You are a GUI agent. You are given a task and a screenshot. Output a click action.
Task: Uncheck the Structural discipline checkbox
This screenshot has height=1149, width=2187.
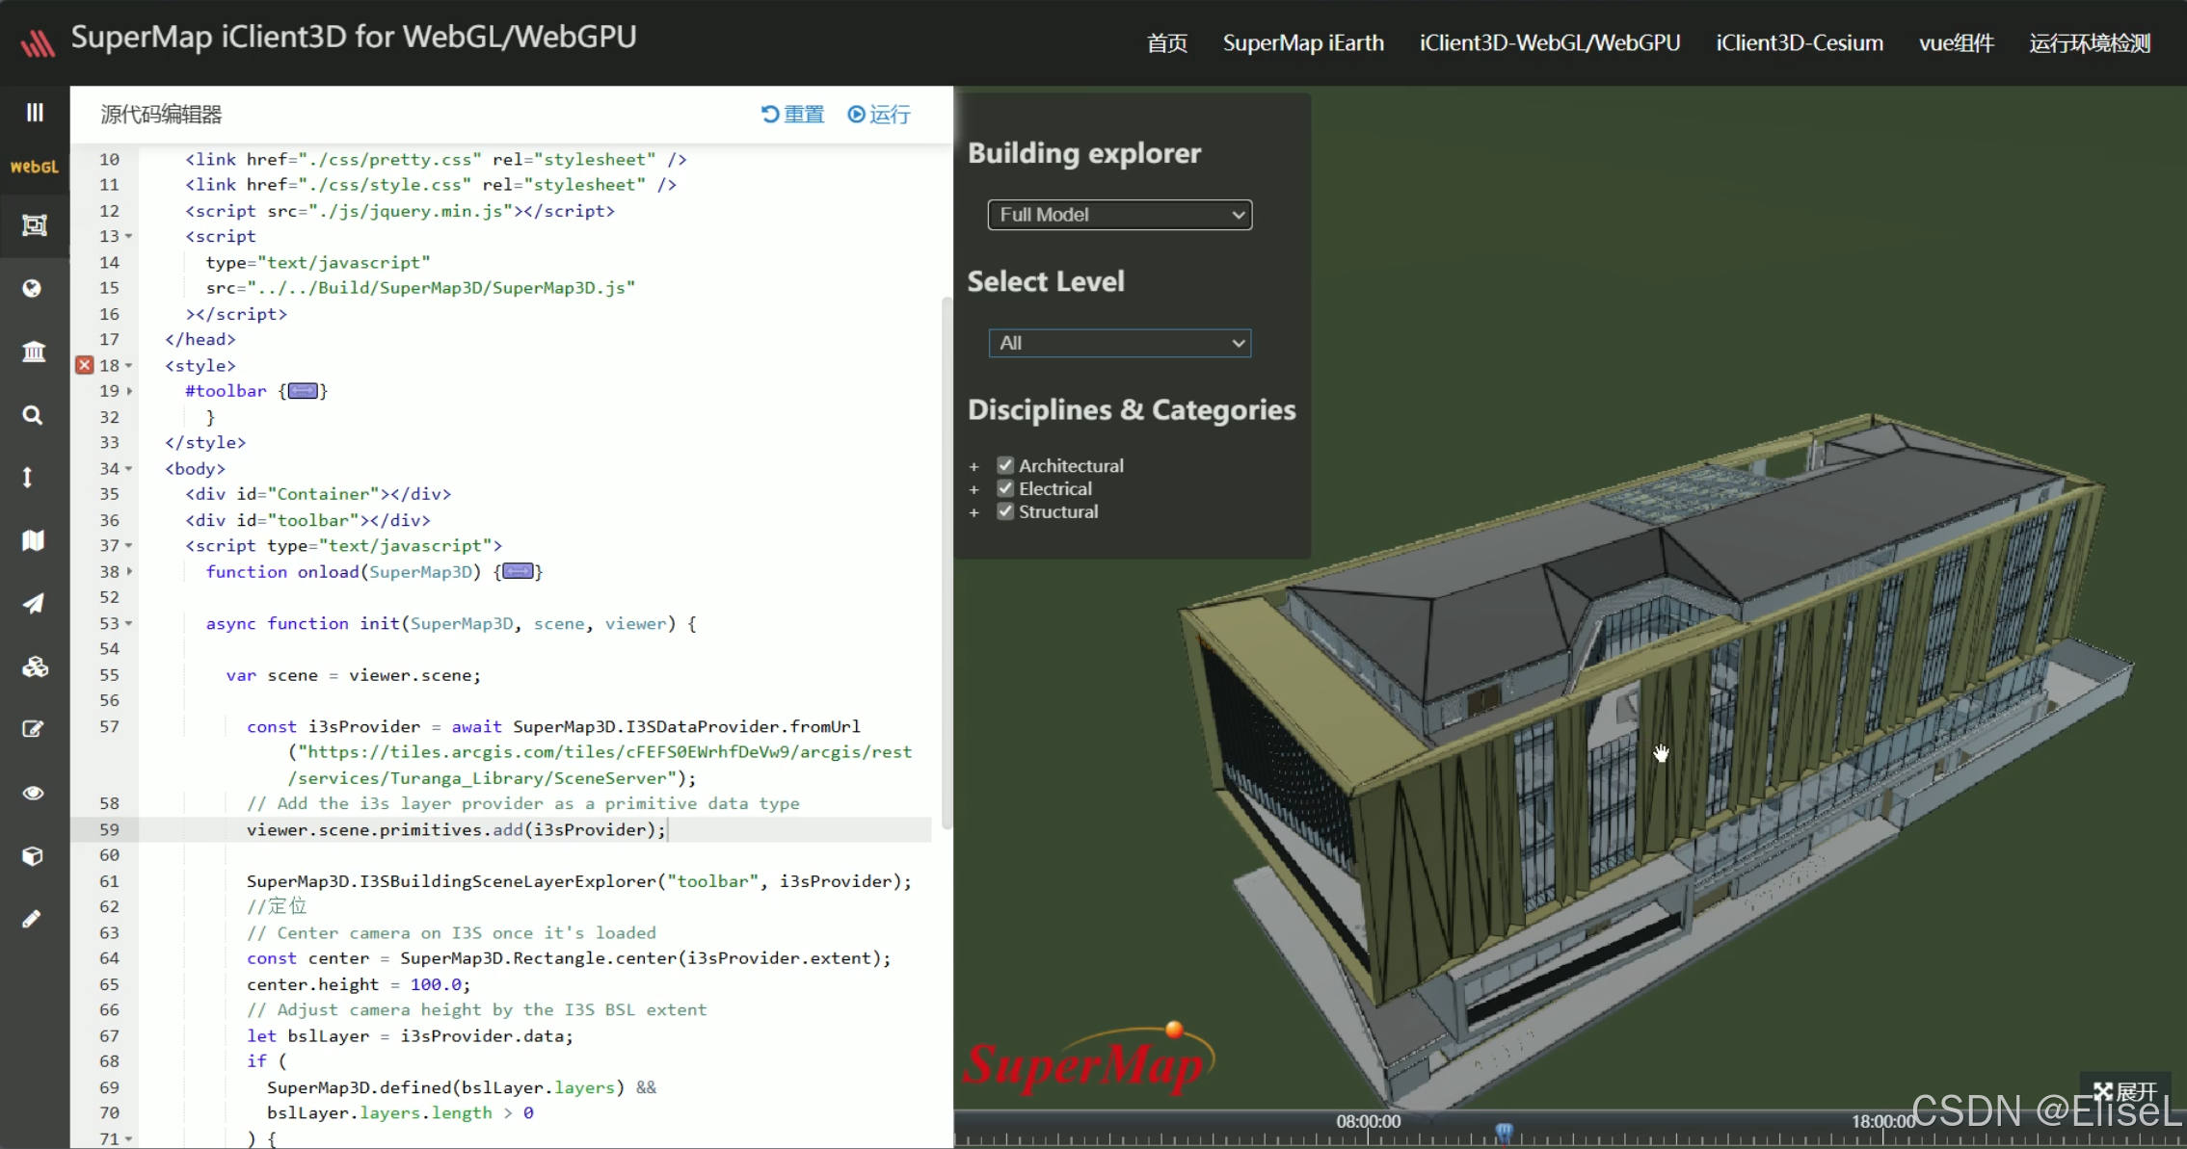point(1005,511)
